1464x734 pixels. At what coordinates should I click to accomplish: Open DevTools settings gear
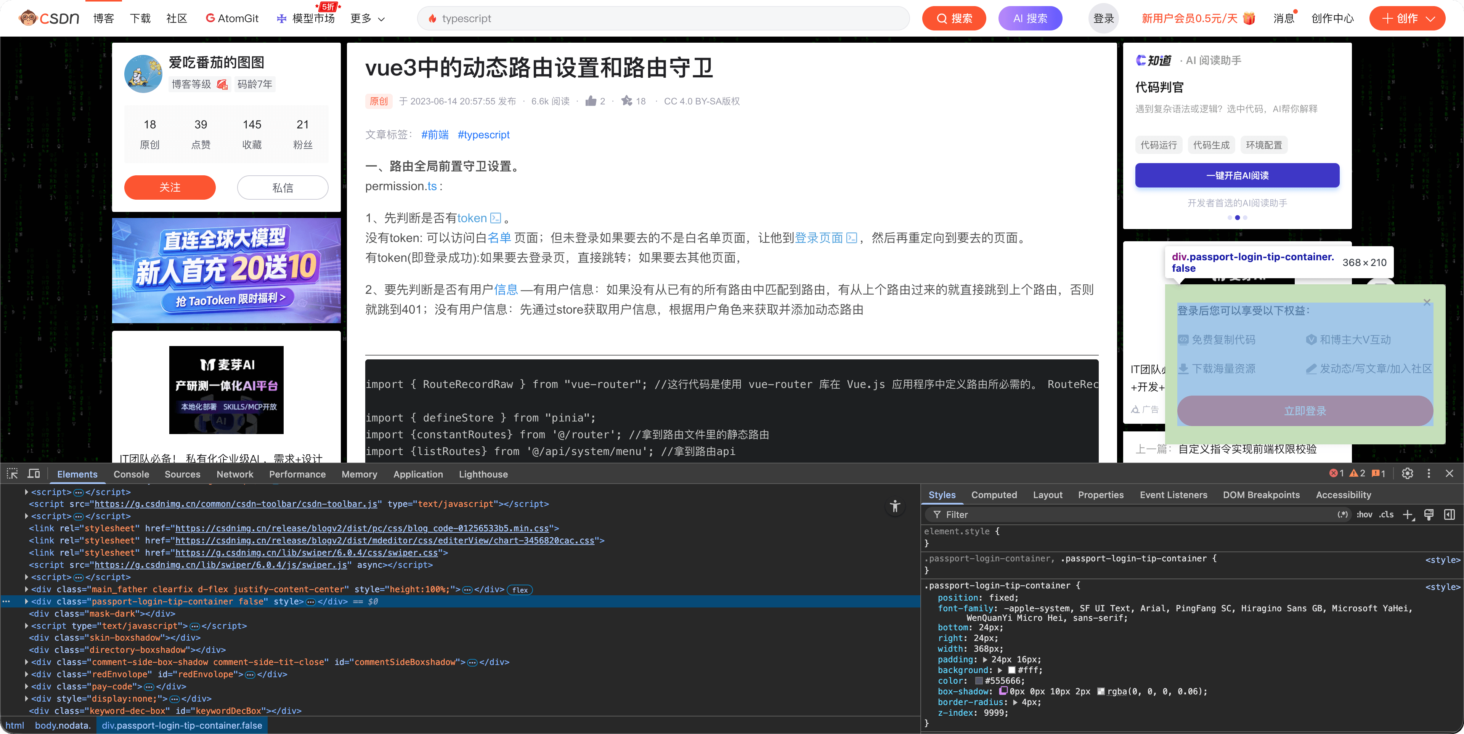tap(1407, 474)
